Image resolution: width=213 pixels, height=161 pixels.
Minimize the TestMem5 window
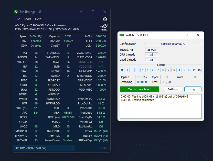[x=175, y=35]
